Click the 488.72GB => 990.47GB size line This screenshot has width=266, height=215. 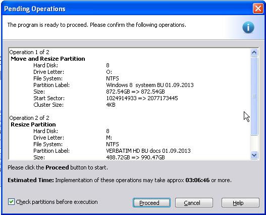(135, 157)
